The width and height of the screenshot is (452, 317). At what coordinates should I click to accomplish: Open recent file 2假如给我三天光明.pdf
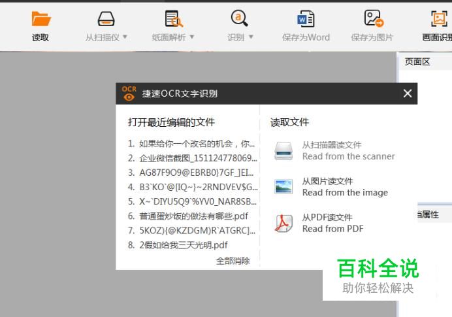178,245
